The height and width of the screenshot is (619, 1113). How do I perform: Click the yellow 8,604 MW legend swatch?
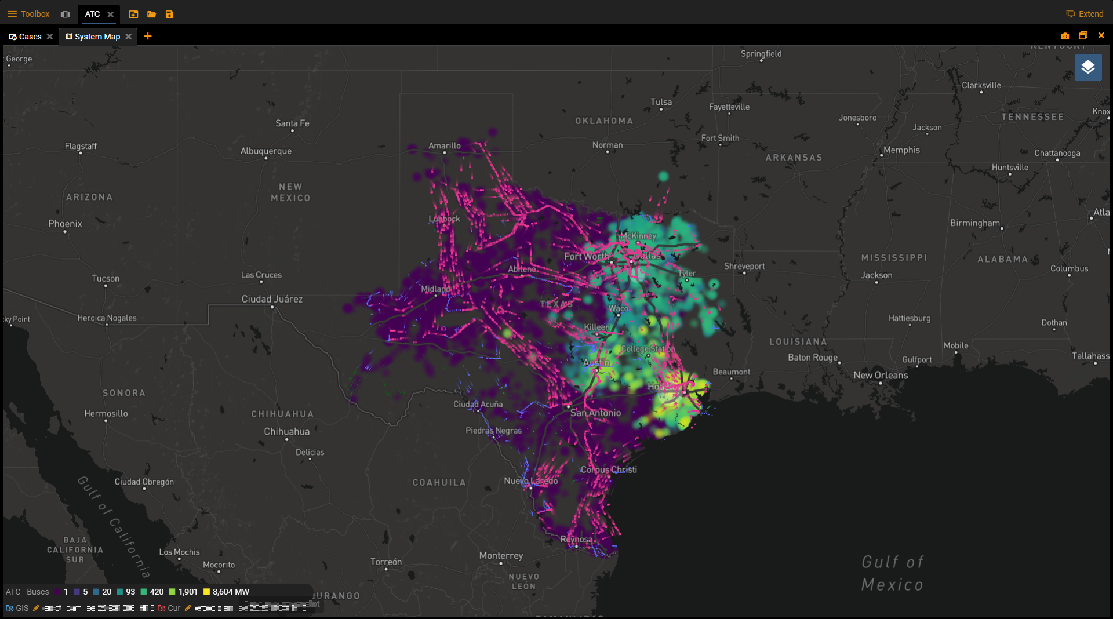206,592
